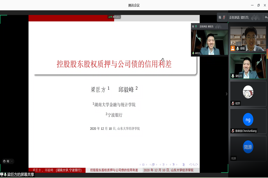The image size is (268, 178).
Task: Click muted mic icon next to 陈俊良ChenJunliang
Action: coord(233,131)
